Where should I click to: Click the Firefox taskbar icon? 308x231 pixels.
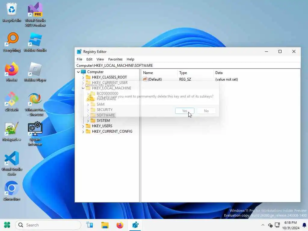[x=120, y=225]
